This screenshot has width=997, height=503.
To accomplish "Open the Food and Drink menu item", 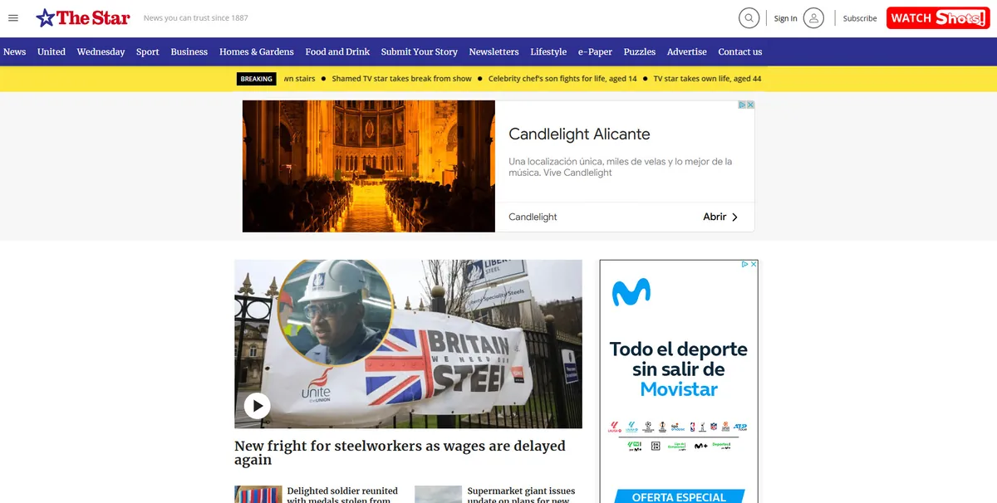I will 337,51.
